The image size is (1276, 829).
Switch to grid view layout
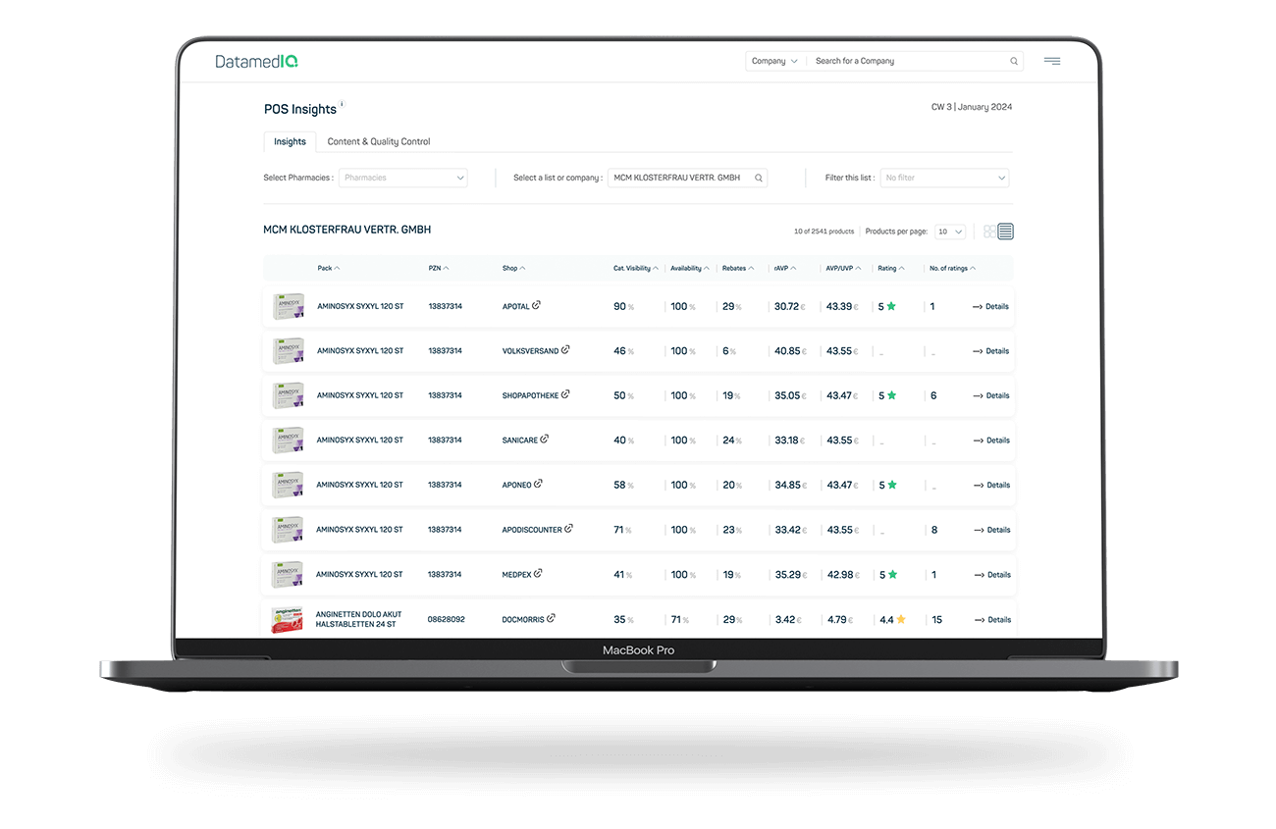tap(989, 232)
